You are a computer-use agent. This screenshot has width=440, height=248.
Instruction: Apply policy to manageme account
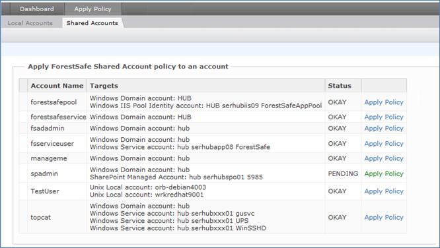(384, 158)
